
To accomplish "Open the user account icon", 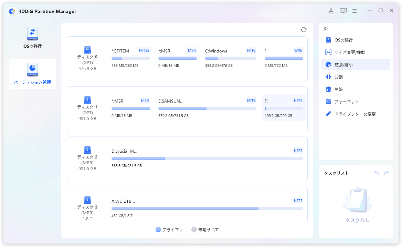I will click(x=331, y=11).
